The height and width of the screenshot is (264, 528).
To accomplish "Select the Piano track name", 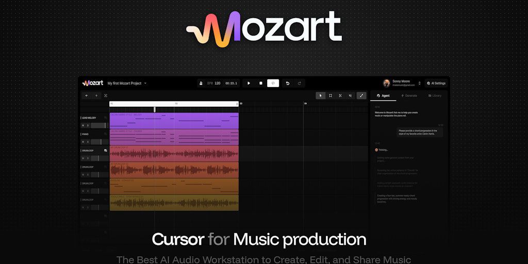I will pos(85,134).
